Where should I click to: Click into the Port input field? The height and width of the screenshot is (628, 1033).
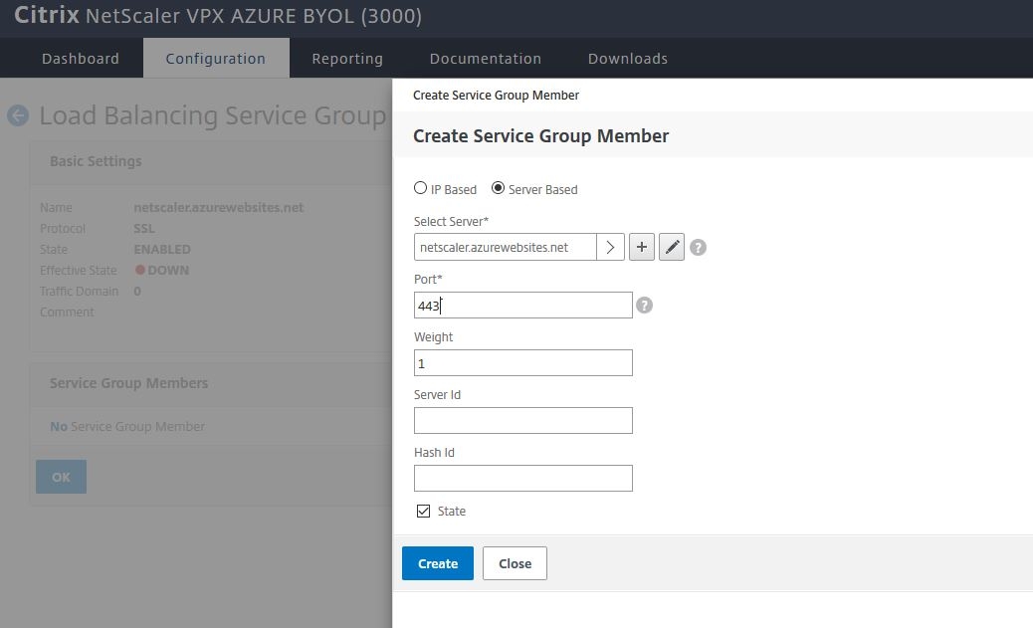click(x=523, y=306)
